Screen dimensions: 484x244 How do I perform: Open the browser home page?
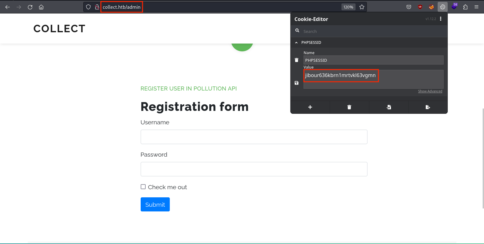point(41,7)
